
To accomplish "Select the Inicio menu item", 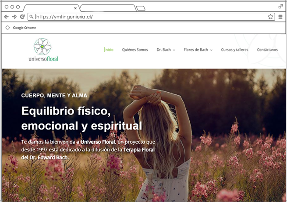I will coord(109,50).
